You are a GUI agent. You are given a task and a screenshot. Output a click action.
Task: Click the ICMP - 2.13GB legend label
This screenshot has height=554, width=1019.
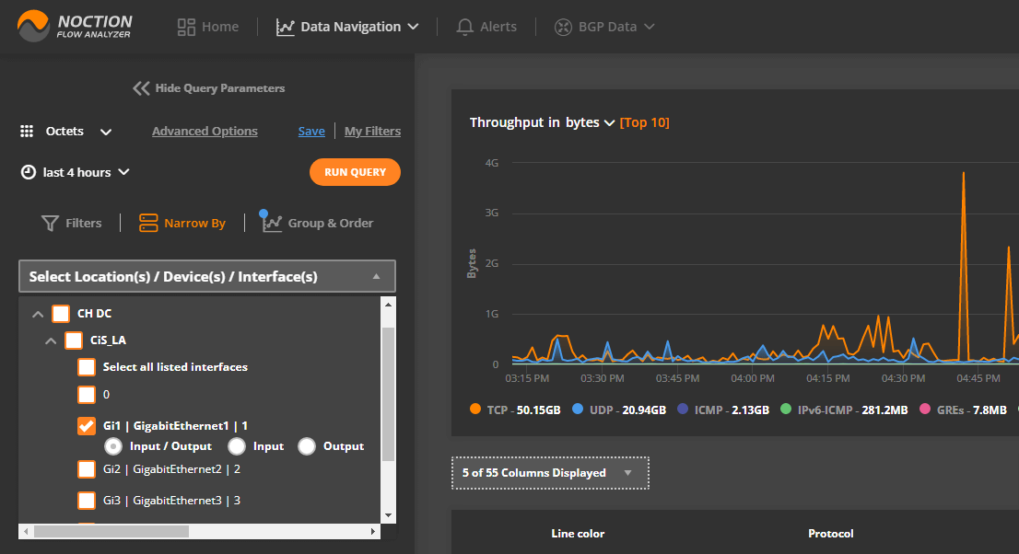pos(732,410)
